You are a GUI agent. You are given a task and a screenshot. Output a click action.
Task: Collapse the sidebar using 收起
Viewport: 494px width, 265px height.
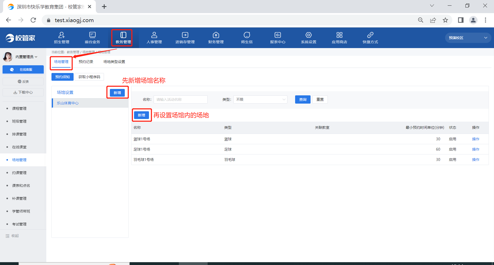(x=12, y=236)
